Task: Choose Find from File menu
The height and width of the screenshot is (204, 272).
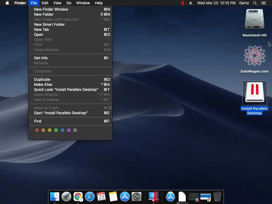Action: (x=70, y=121)
